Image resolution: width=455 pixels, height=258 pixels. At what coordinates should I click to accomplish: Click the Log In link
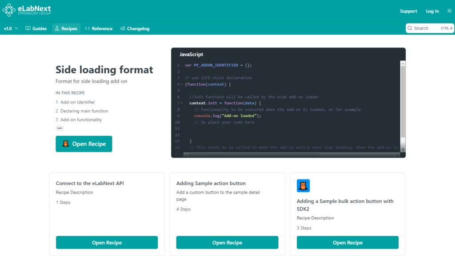point(432,11)
